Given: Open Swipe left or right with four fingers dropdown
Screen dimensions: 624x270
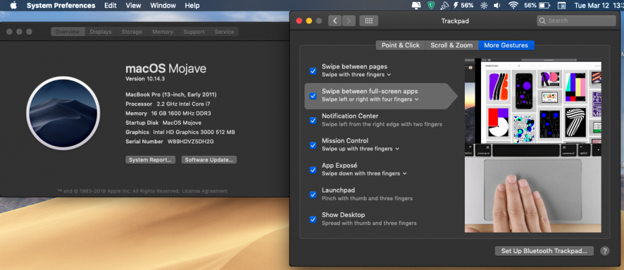Looking at the screenshot, I should [370, 99].
